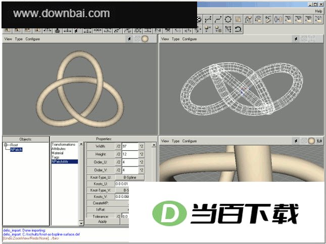Click the Order_U input field
The height and width of the screenshot is (244, 326).
pos(130,162)
